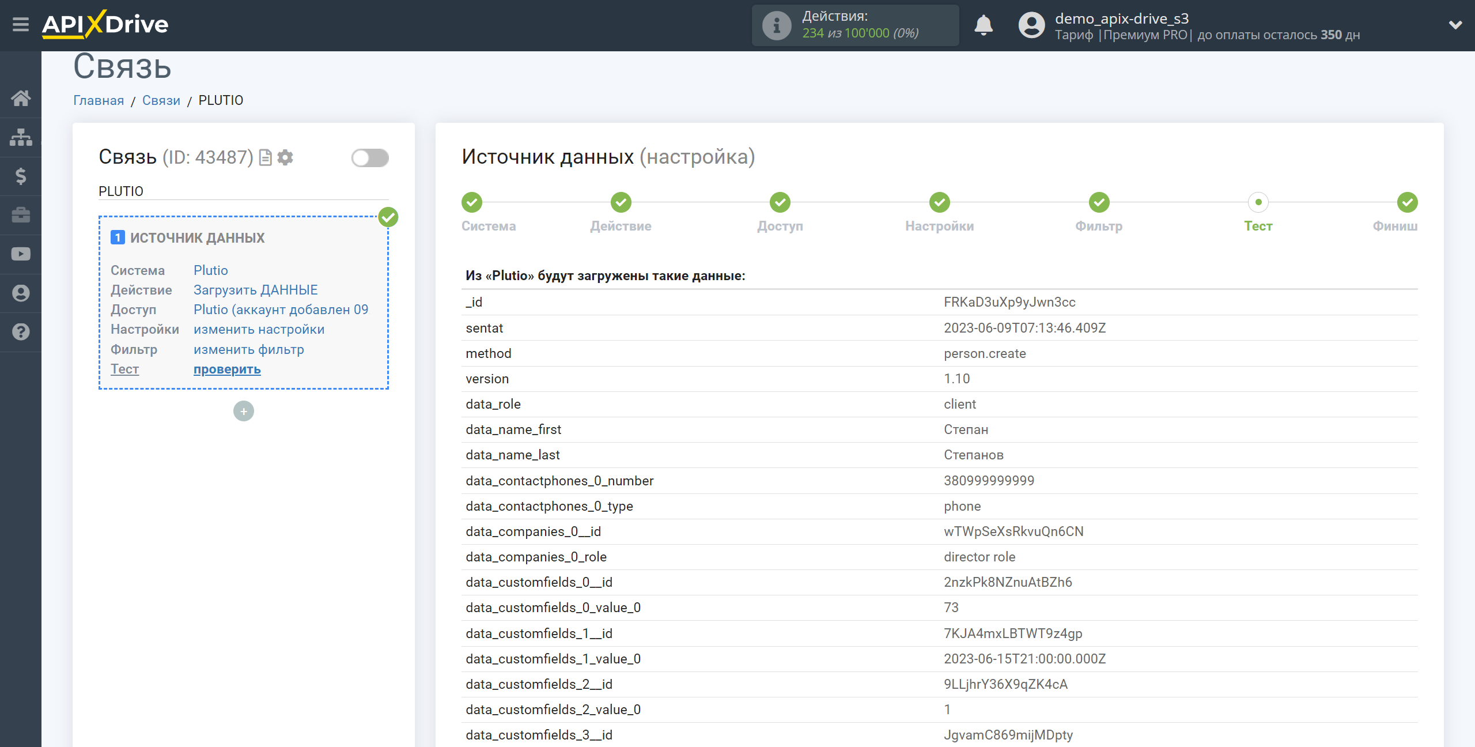This screenshot has height=747, width=1475.
Task: Click the data_customfields_0_value_0 value 73
Action: [951, 608]
